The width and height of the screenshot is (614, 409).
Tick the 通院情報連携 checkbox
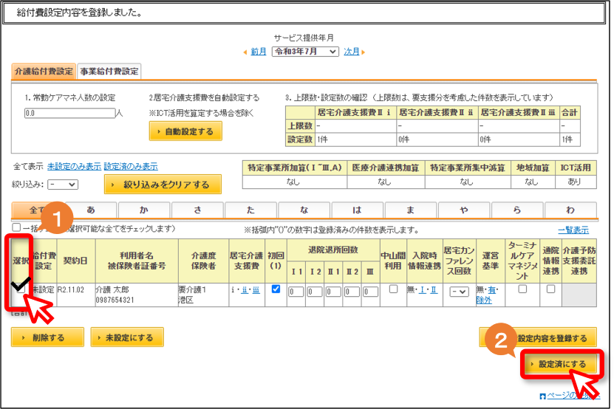point(550,289)
